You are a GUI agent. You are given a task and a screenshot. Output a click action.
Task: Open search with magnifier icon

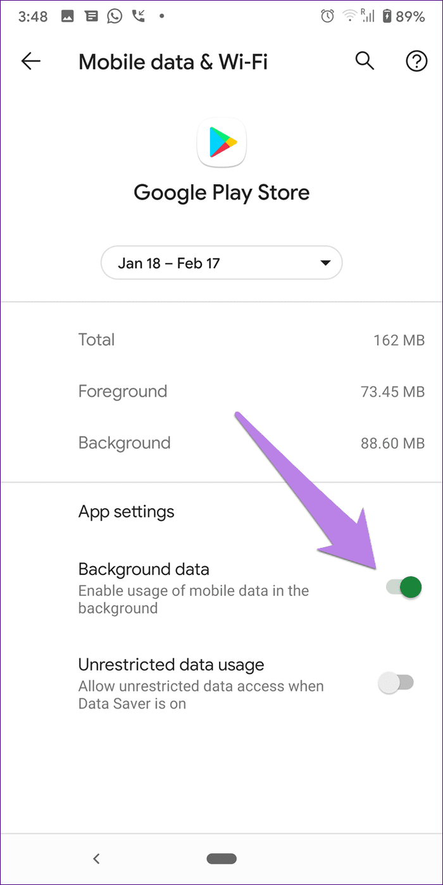(x=365, y=61)
